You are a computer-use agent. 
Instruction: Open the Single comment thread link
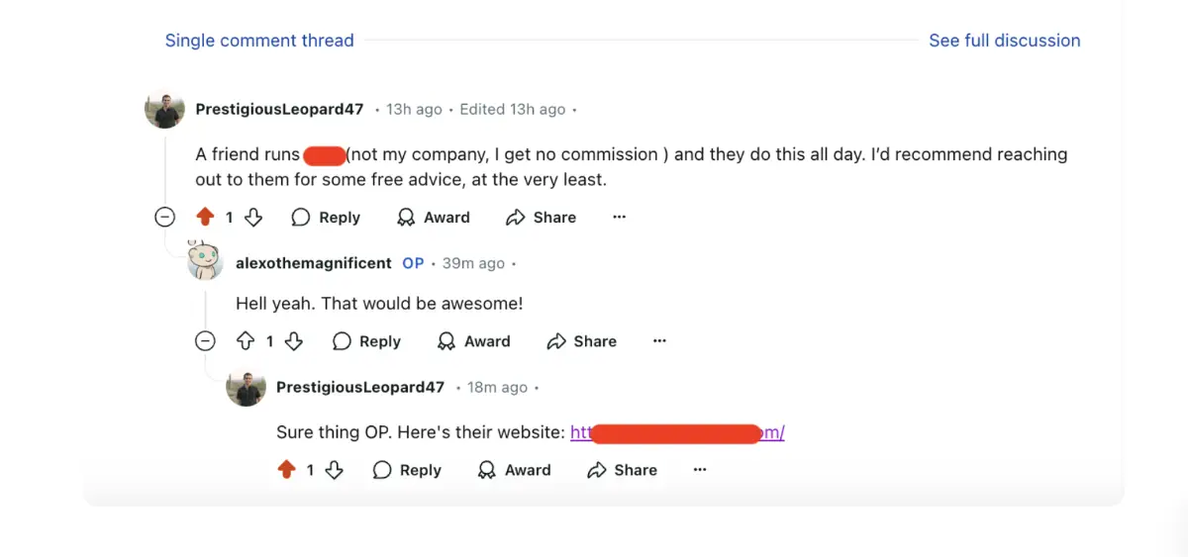click(259, 41)
